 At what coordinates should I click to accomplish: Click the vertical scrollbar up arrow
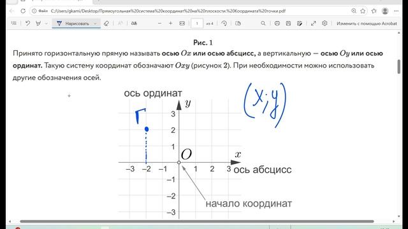pos(399,33)
